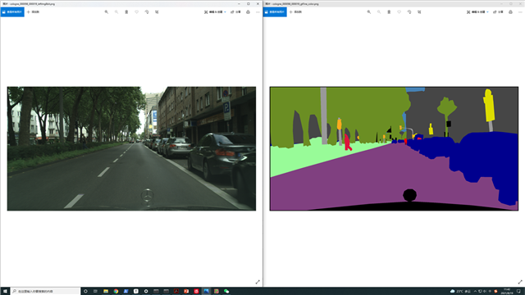Screen dimensions: 525x295
Task: Open the weather widget in system tray
Action: [x=460, y=292]
